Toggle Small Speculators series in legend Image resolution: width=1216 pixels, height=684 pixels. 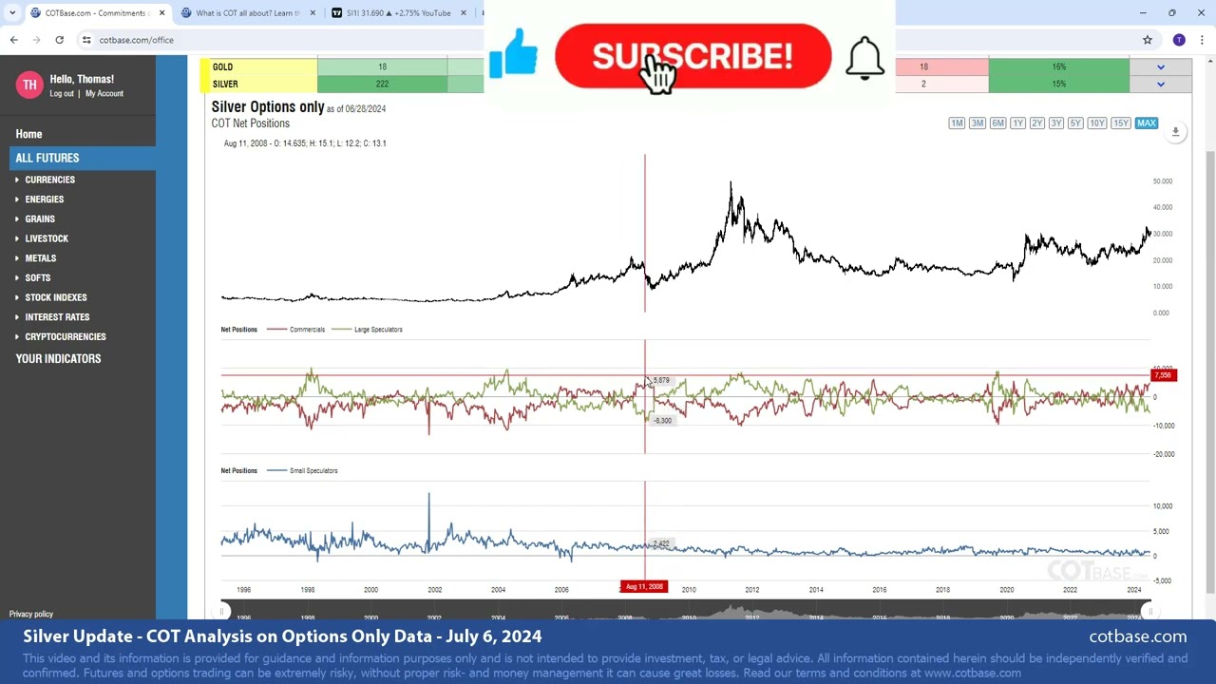point(302,471)
